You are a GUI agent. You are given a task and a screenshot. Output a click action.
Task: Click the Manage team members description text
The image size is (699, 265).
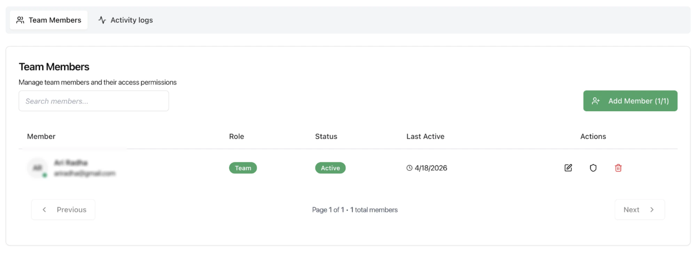pos(97,82)
